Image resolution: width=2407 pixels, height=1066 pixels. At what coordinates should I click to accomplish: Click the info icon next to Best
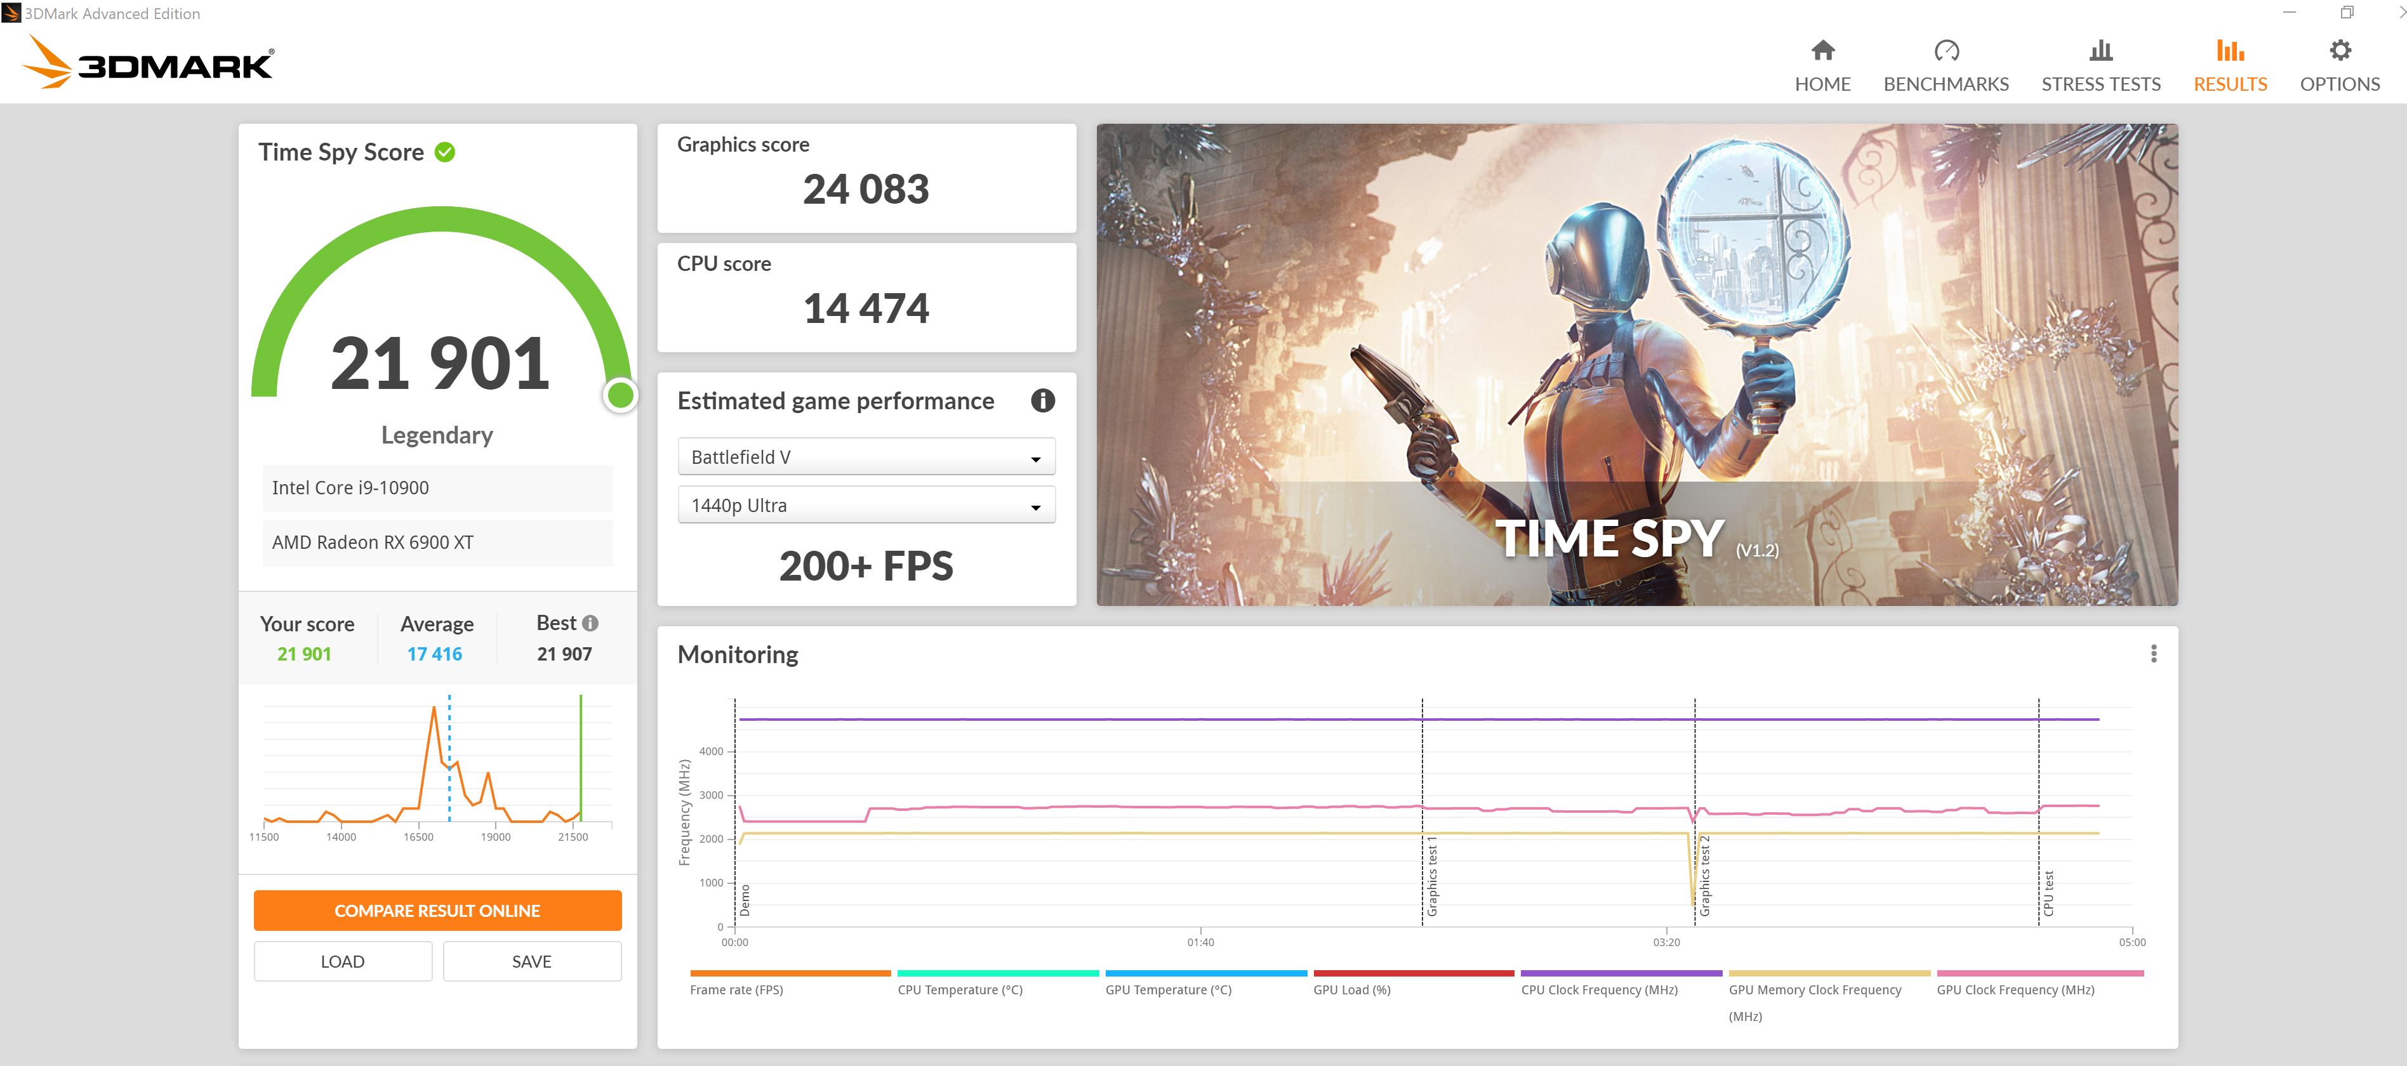[590, 623]
